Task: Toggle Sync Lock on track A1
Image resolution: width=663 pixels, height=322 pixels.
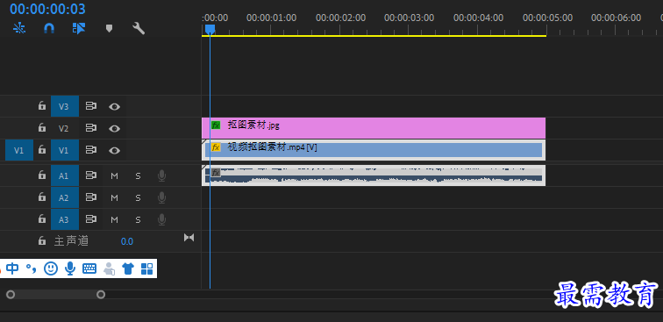Action: (x=91, y=175)
